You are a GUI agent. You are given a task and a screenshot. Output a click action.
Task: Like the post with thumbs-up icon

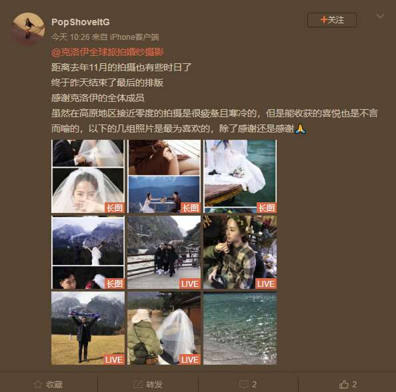[x=344, y=384]
